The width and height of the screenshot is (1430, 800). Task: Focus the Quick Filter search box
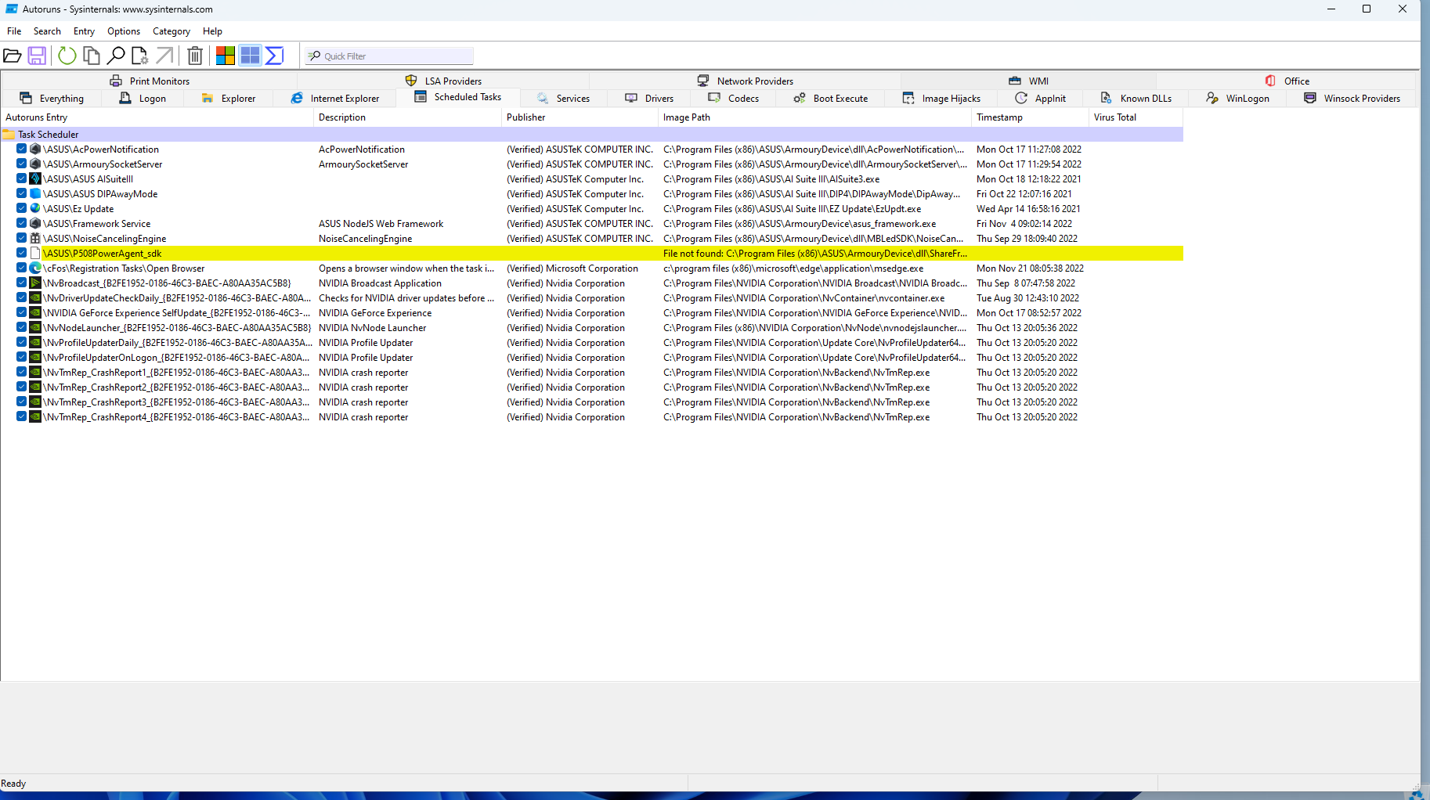(x=389, y=56)
